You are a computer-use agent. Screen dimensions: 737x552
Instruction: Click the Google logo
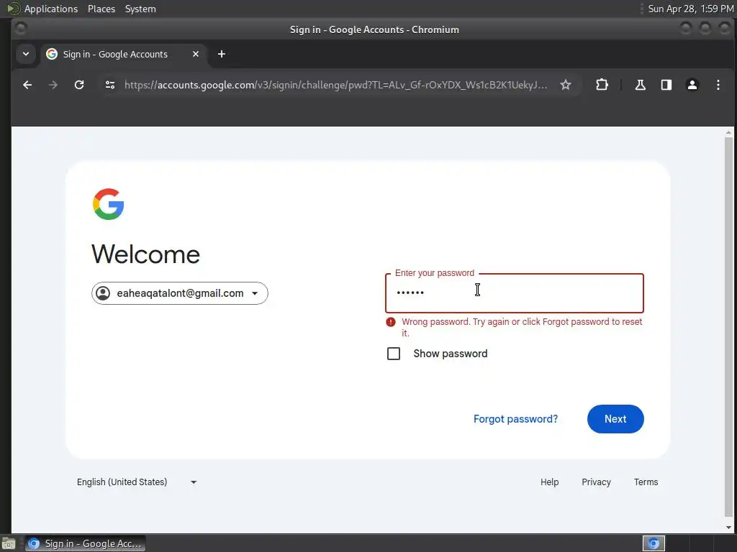(x=108, y=204)
